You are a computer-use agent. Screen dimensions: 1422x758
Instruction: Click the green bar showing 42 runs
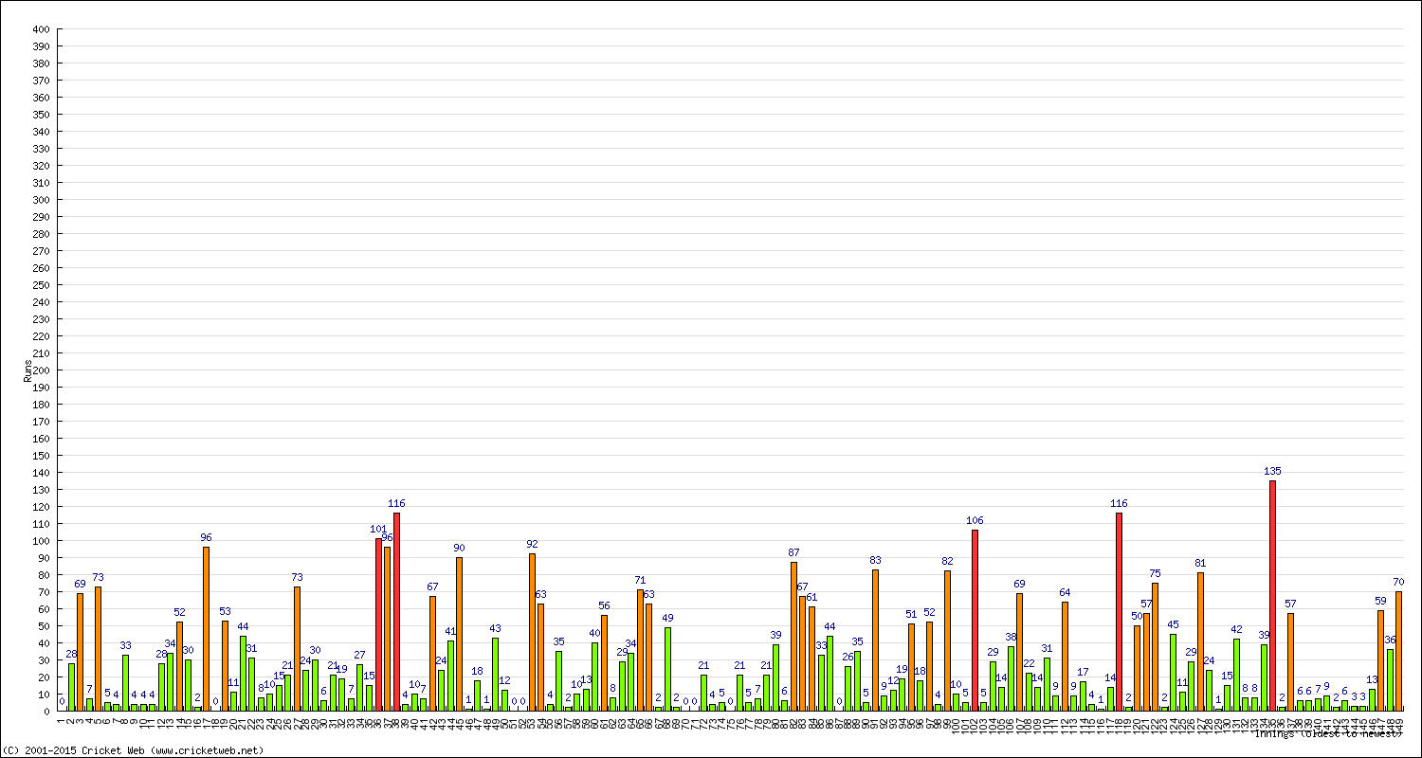(1236, 675)
